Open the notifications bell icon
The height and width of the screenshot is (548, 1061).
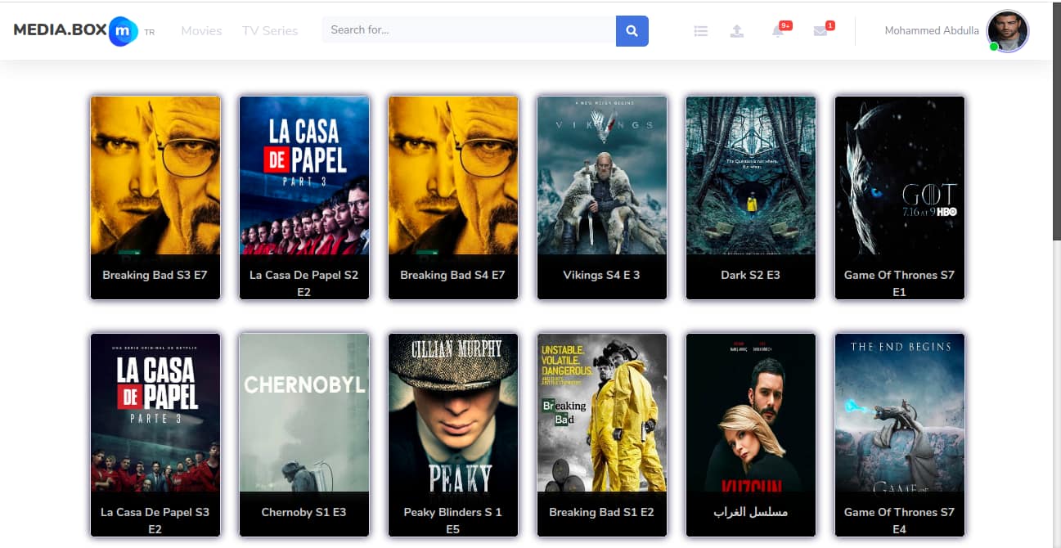(x=778, y=31)
